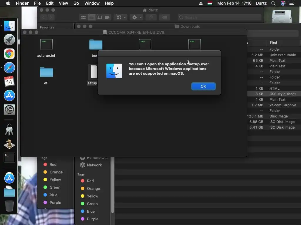Viewport: 301px width, 225px height.
Task: Select the fourth exec file icon
Action: (x=195, y=45)
